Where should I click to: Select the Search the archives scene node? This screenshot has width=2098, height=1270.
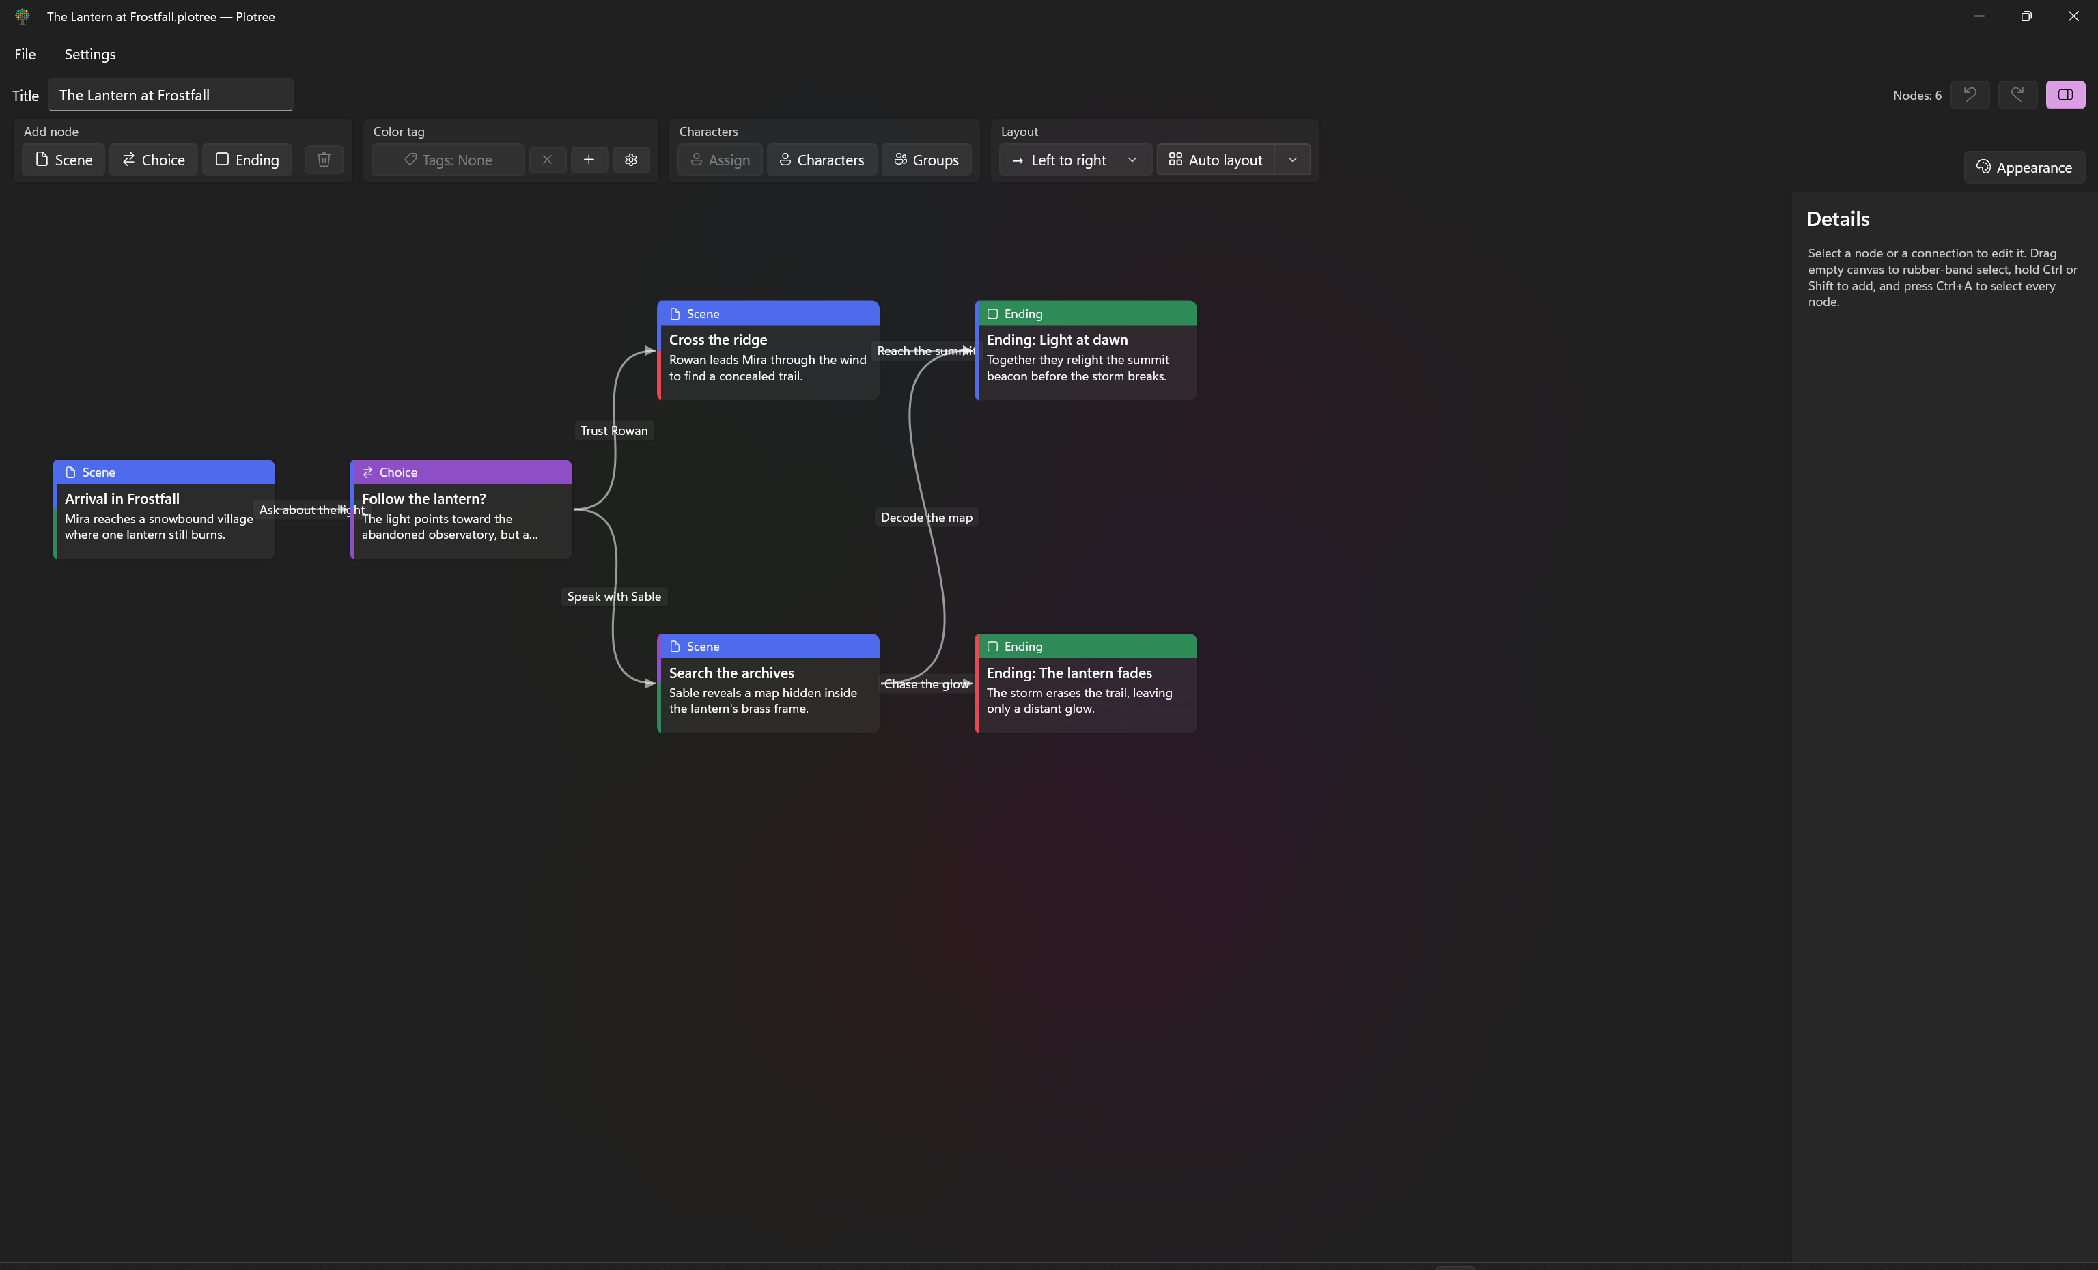click(x=768, y=683)
